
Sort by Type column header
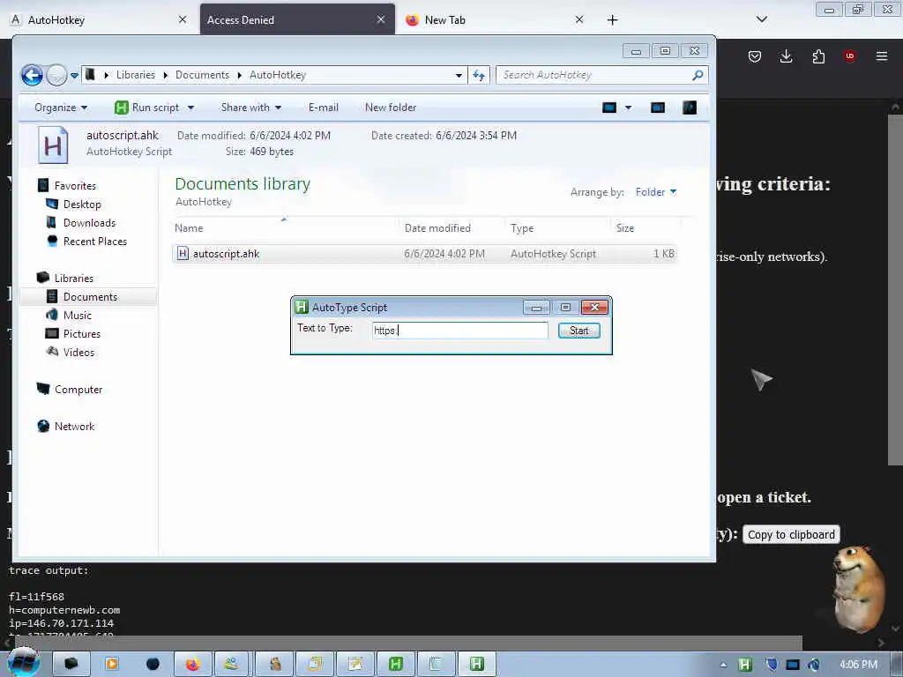[557, 228]
